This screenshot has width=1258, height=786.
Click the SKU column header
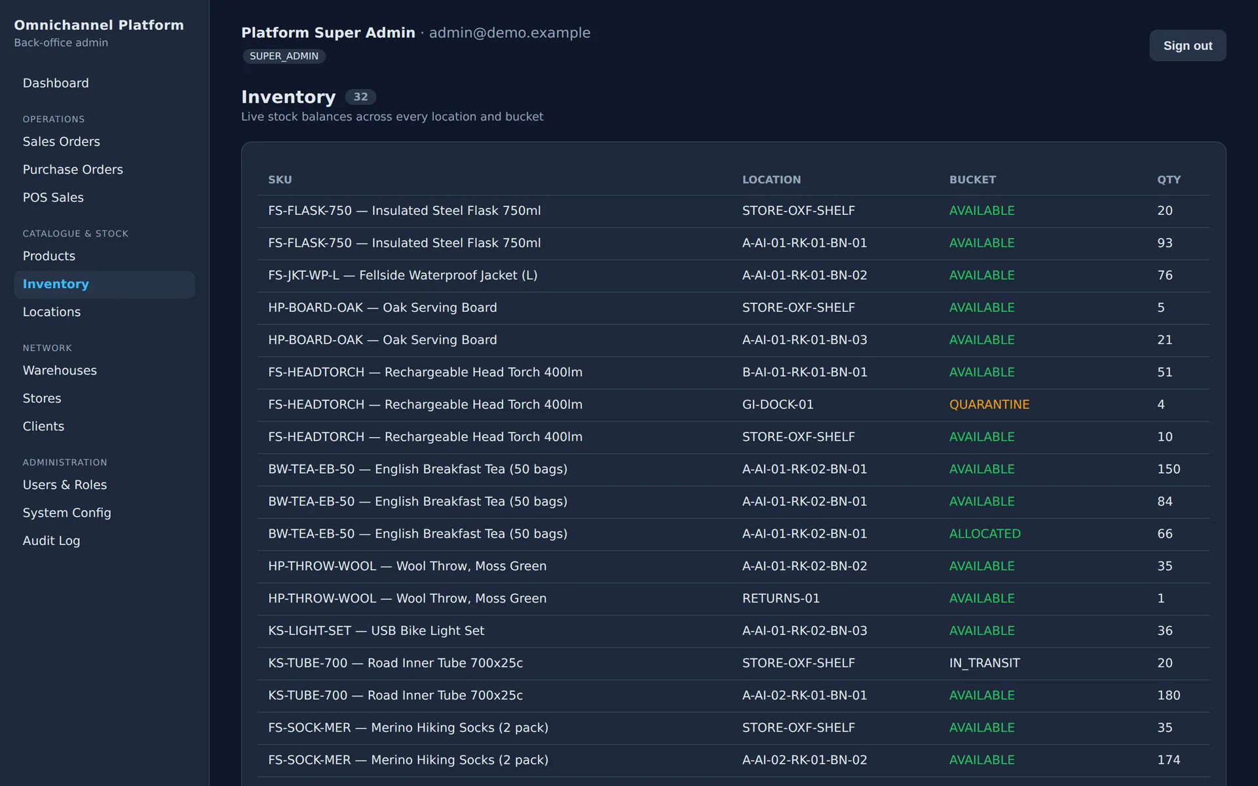pyautogui.click(x=280, y=179)
